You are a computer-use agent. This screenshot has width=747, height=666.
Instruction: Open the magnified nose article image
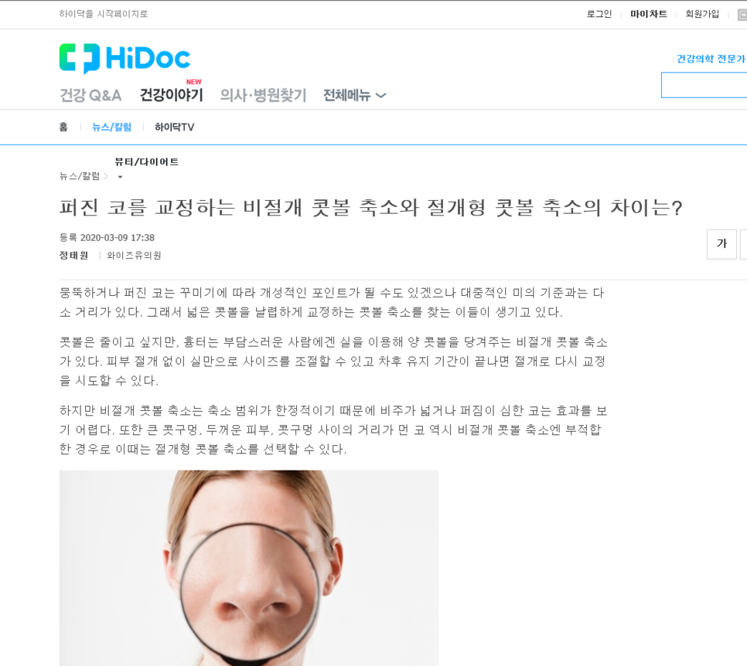(x=249, y=568)
